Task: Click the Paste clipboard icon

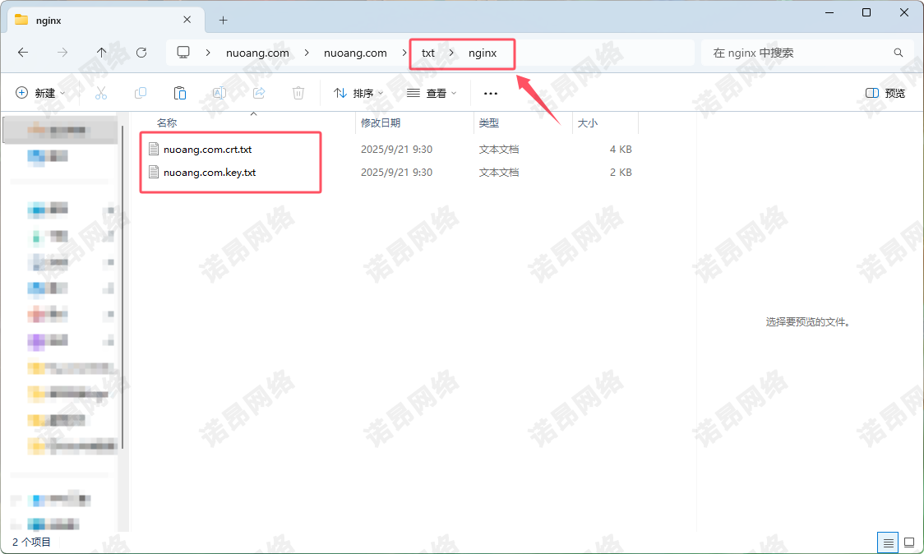Action: tap(180, 94)
